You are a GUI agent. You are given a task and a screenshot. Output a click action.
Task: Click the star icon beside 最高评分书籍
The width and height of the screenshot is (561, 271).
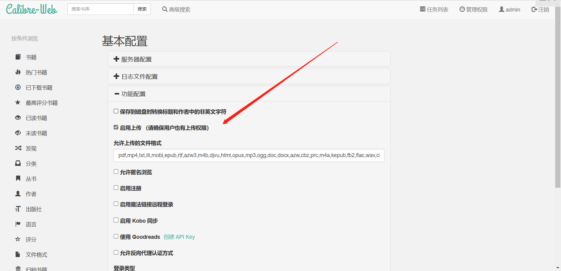18,102
